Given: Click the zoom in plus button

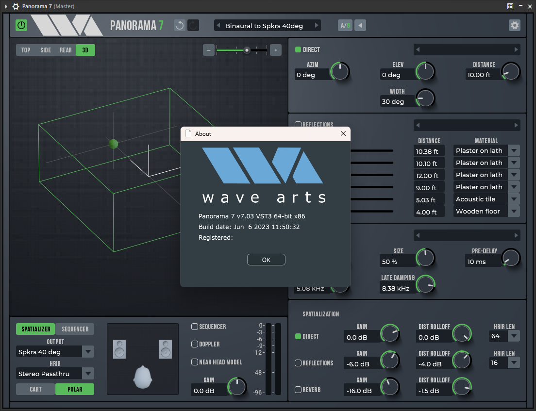Looking at the screenshot, I should coord(275,50).
